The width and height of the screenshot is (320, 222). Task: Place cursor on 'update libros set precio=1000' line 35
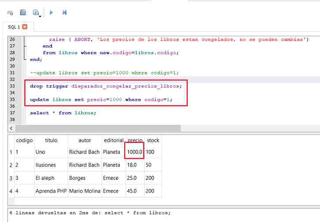pyautogui.click(x=101, y=100)
